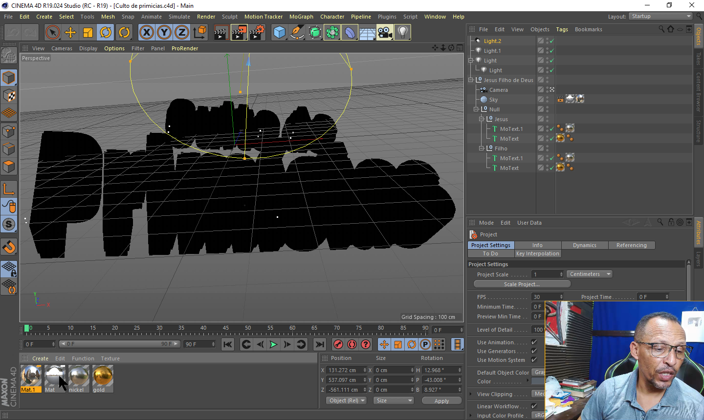Switch to Points mode
The image size is (704, 420).
click(9, 131)
